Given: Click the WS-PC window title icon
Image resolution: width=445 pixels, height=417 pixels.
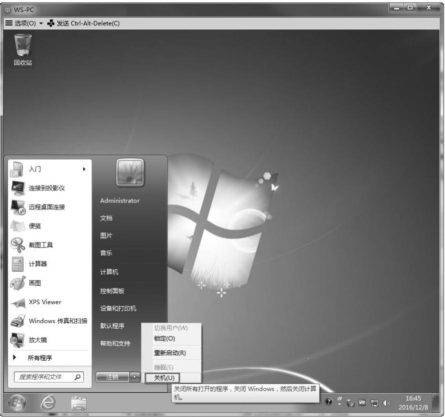Looking at the screenshot, I should tap(7, 10).
